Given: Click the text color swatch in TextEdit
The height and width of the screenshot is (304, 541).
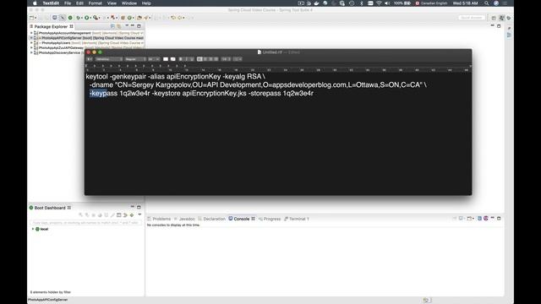Looking at the screenshot, I should coord(166,59).
